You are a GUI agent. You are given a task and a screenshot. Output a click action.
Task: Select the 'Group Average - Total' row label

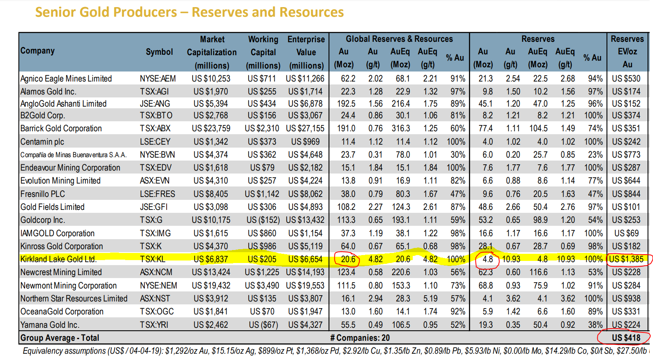click(60, 338)
